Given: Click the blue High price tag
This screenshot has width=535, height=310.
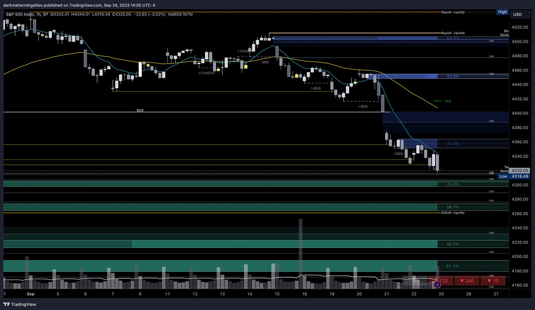Looking at the screenshot, I should [502, 12].
